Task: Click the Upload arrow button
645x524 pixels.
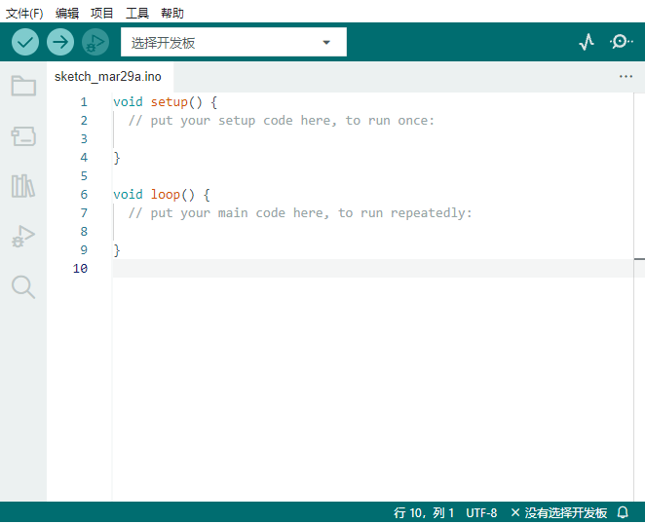Action: (60, 42)
